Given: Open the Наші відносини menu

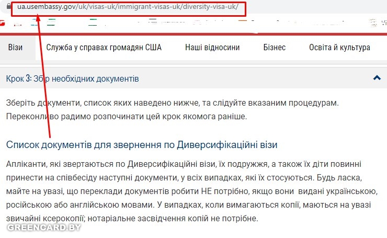Looking at the screenshot, I should [212, 48].
